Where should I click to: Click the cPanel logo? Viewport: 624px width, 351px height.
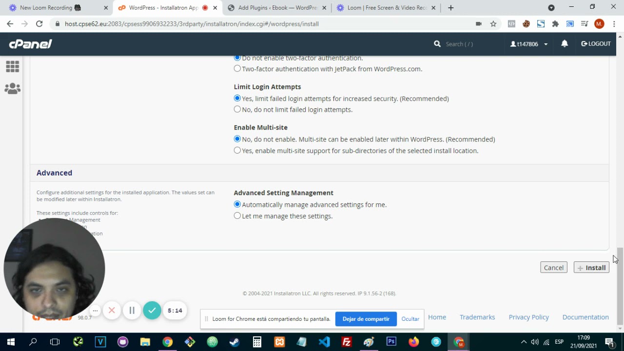[30, 44]
